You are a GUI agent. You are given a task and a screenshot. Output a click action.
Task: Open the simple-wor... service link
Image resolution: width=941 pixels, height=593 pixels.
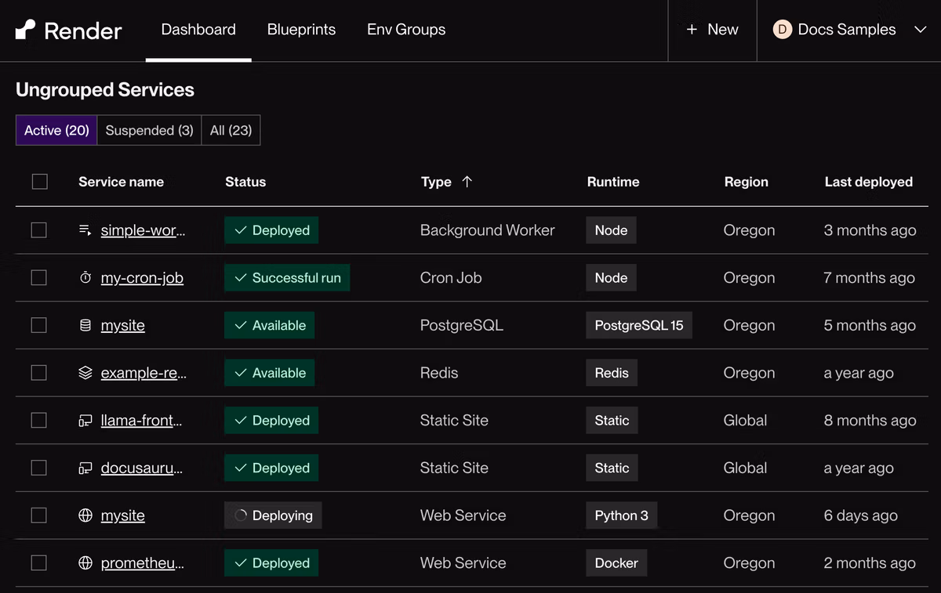[x=144, y=230]
